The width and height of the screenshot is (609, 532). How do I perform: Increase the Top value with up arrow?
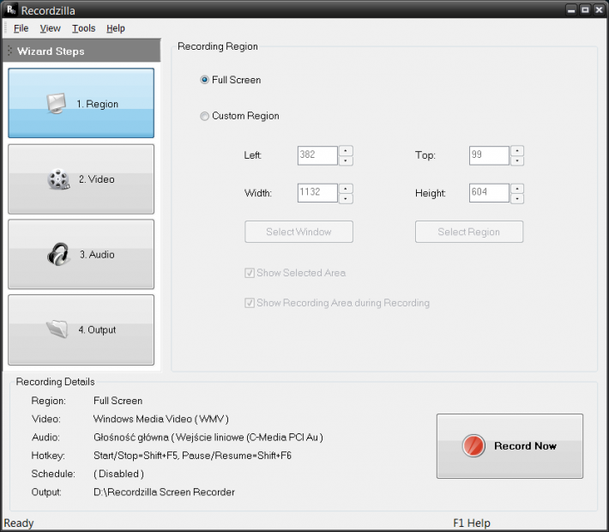click(517, 151)
